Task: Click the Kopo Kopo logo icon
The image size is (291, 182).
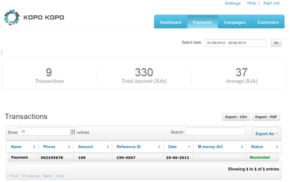Action: pyautogui.click(x=12, y=18)
